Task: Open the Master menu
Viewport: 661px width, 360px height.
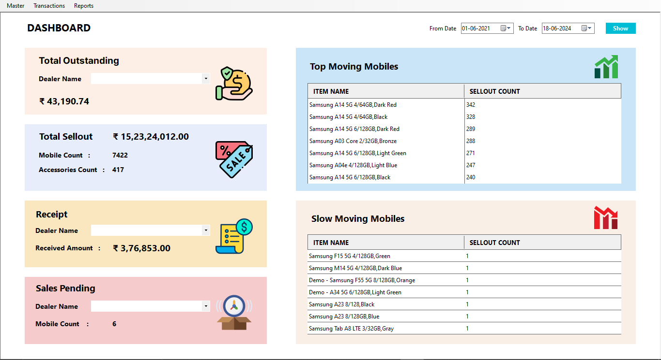Action: (15, 6)
